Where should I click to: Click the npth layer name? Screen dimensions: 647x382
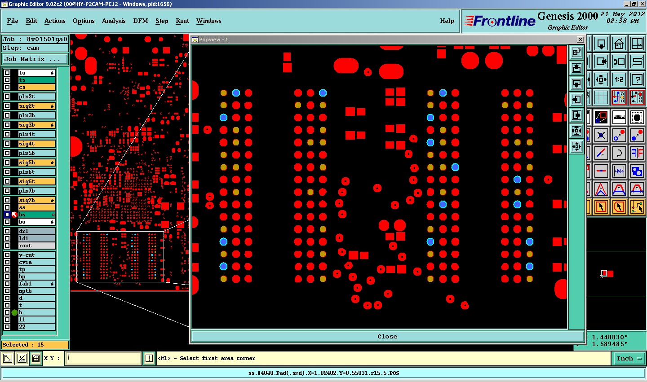coord(37,291)
